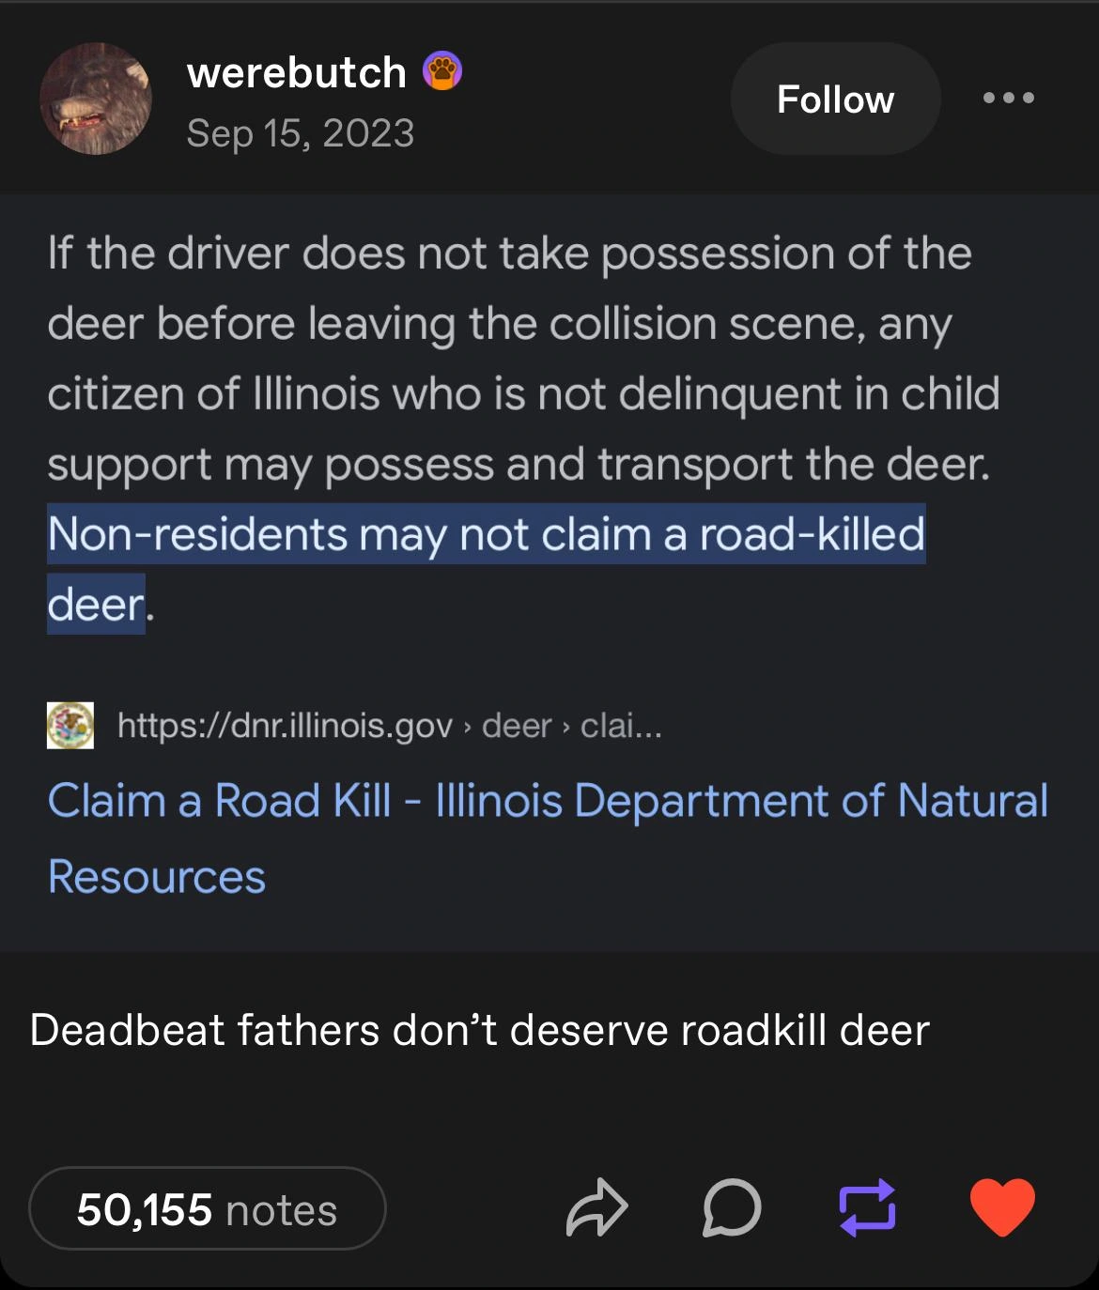Click the paw badge next to werebutch
Image resolution: width=1099 pixels, height=1290 pixels.
(x=441, y=71)
